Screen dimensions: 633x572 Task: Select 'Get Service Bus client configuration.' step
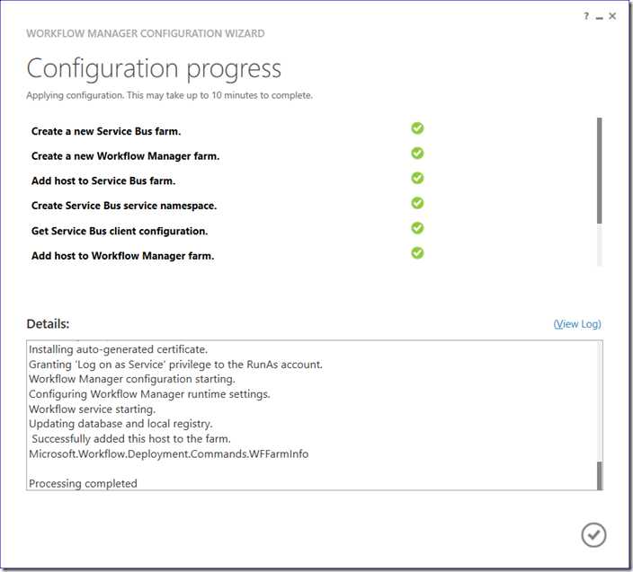point(120,232)
